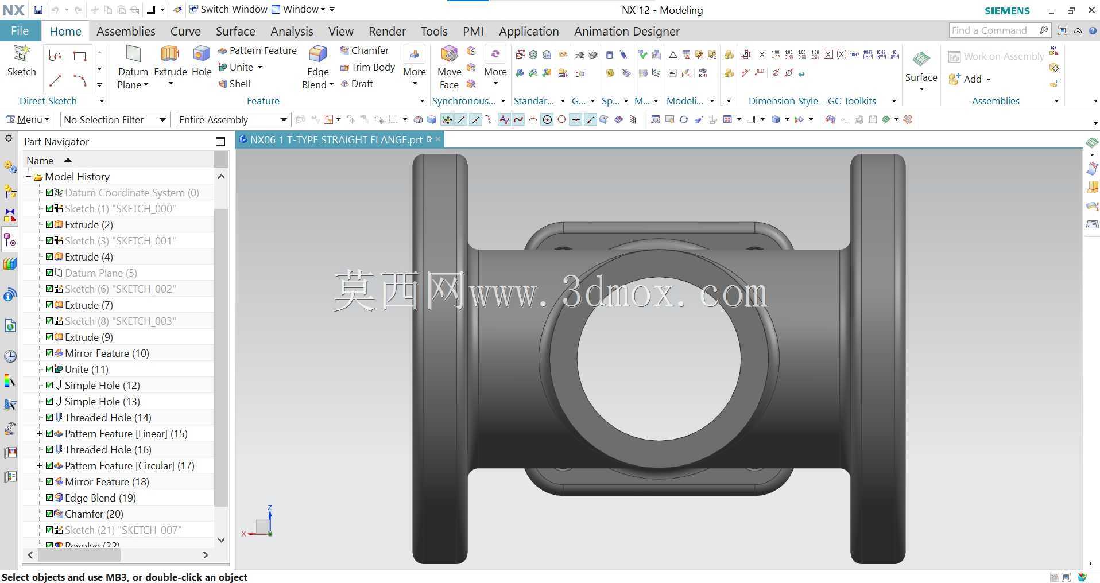Activate the Shell command
The width and height of the screenshot is (1100, 583).
[234, 84]
